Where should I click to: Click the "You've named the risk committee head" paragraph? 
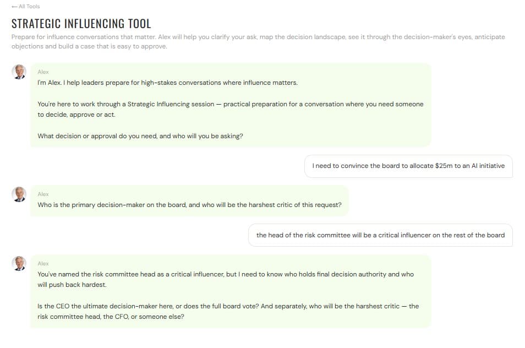pyautogui.click(x=225, y=274)
